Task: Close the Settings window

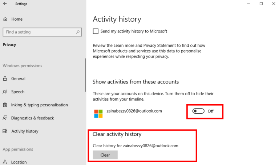Action: click(x=274, y=4)
